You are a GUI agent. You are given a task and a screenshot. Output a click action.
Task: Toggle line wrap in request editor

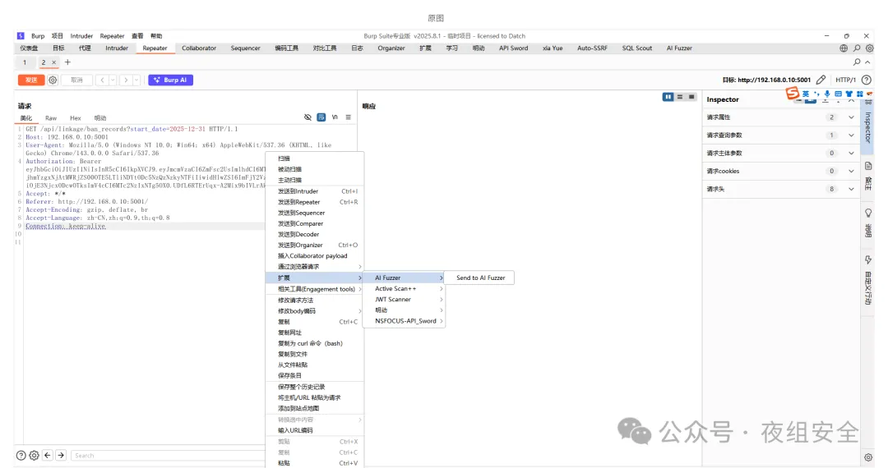click(321, 117)
